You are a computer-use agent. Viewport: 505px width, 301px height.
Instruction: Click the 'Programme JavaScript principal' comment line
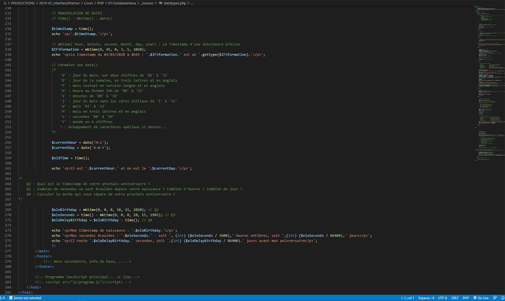(x=87, y=277)
